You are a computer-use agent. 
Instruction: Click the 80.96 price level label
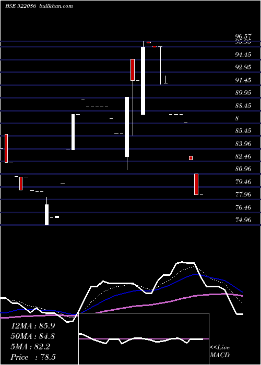click(x=243, y=169)
